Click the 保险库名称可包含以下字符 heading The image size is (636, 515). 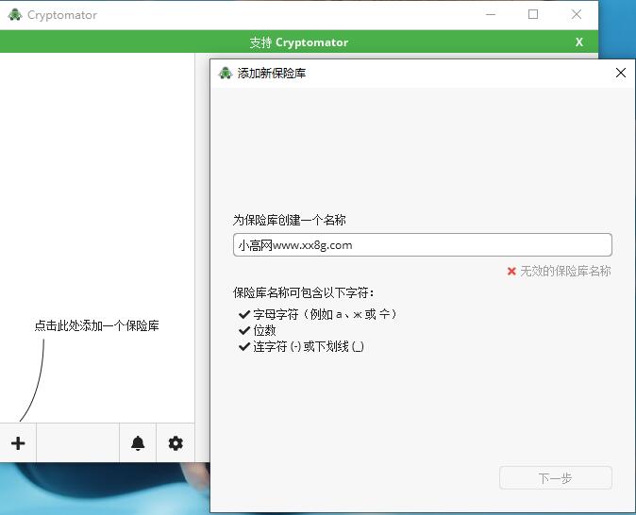[303, 292]
